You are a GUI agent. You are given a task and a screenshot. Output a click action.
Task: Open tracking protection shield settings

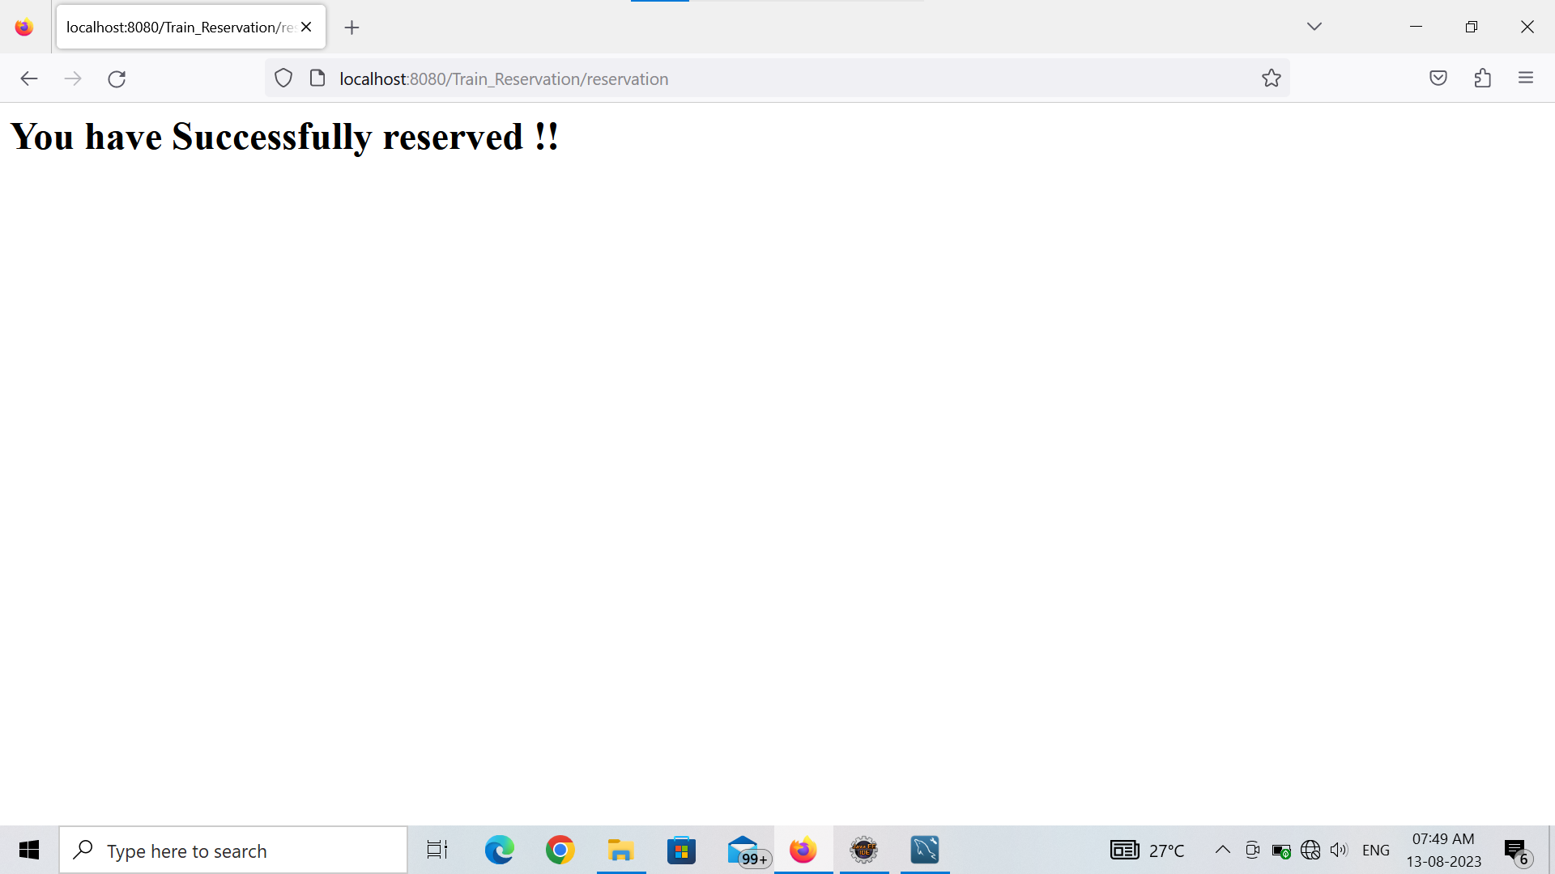pos(283,78)
